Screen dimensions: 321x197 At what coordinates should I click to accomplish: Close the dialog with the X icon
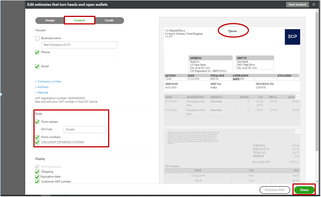pos(313,4)
